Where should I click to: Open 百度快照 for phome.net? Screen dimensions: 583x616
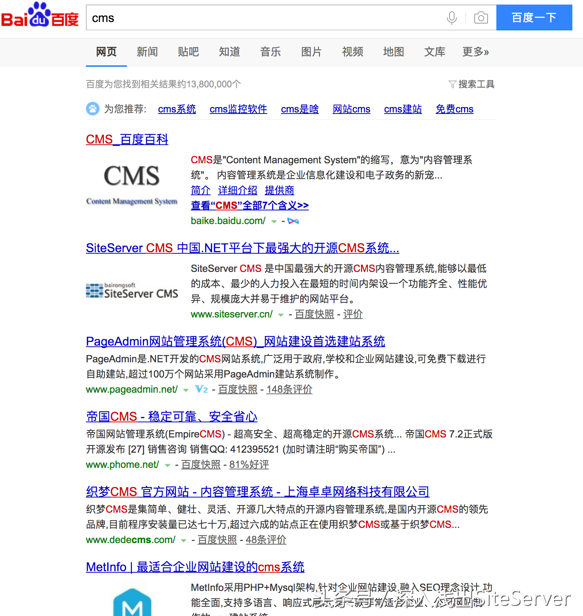pyautogui.click(x=201, y=464)
